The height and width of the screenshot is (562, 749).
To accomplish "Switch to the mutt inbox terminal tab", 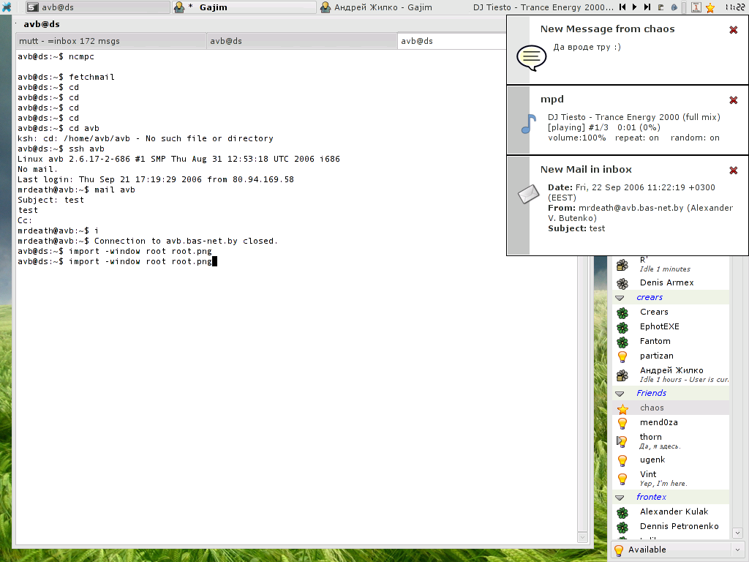I will coord(110,41).
